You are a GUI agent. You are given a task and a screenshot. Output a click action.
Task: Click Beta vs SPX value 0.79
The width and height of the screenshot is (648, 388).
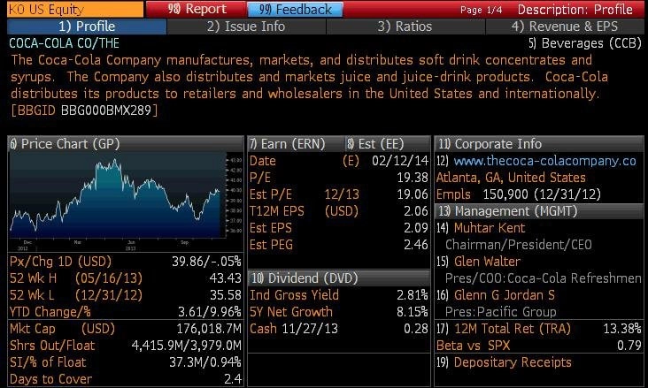click(629, 346)
